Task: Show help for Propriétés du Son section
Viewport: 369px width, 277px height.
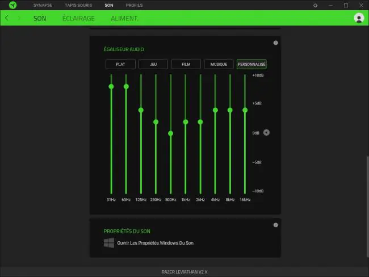Action: point(275,225)
